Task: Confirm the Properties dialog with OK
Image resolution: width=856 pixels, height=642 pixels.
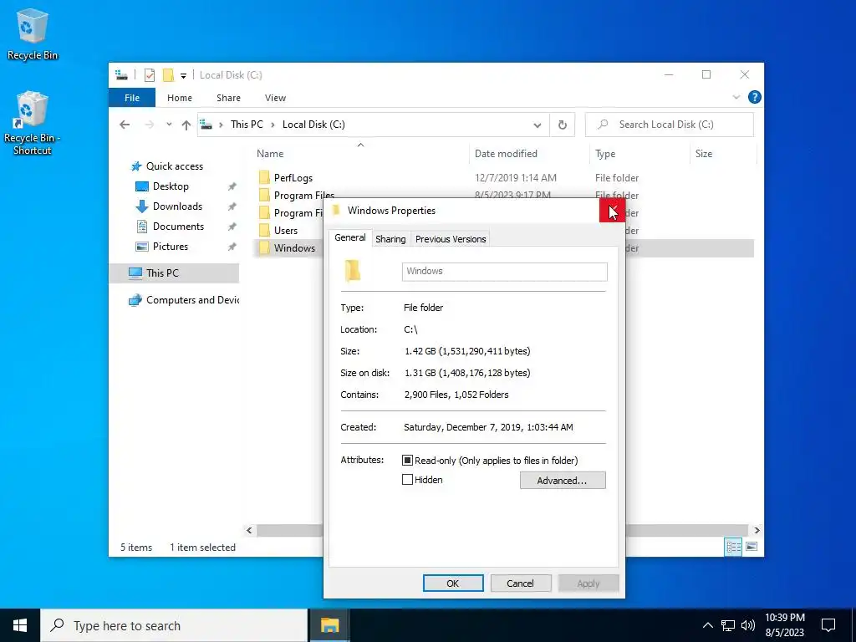Action: [x=453, y=583]
